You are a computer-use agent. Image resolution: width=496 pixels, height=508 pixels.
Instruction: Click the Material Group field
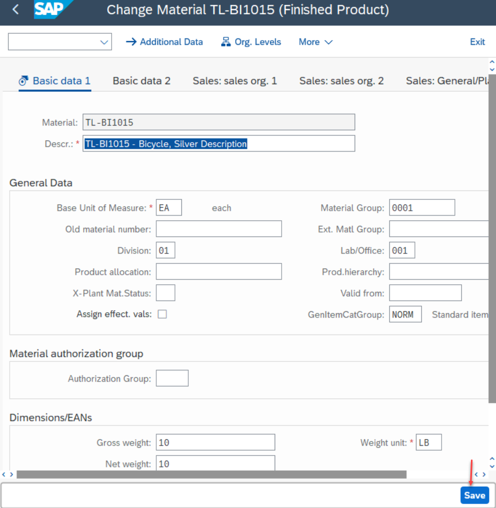tap(422, 208)
